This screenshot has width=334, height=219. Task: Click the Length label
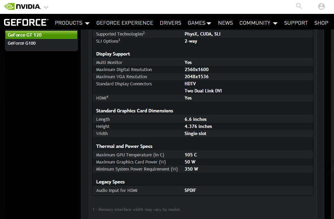(x=103, y=119)
